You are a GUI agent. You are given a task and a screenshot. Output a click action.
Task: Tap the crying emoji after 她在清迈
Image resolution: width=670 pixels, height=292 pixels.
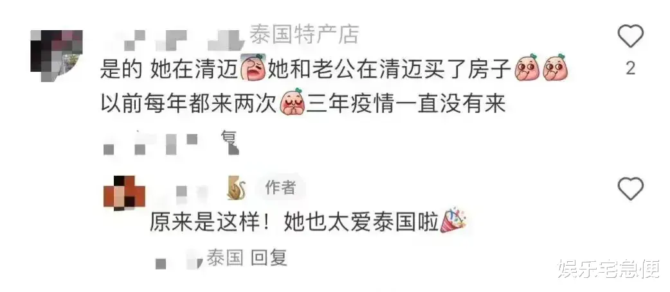click(x=253, y=68)
